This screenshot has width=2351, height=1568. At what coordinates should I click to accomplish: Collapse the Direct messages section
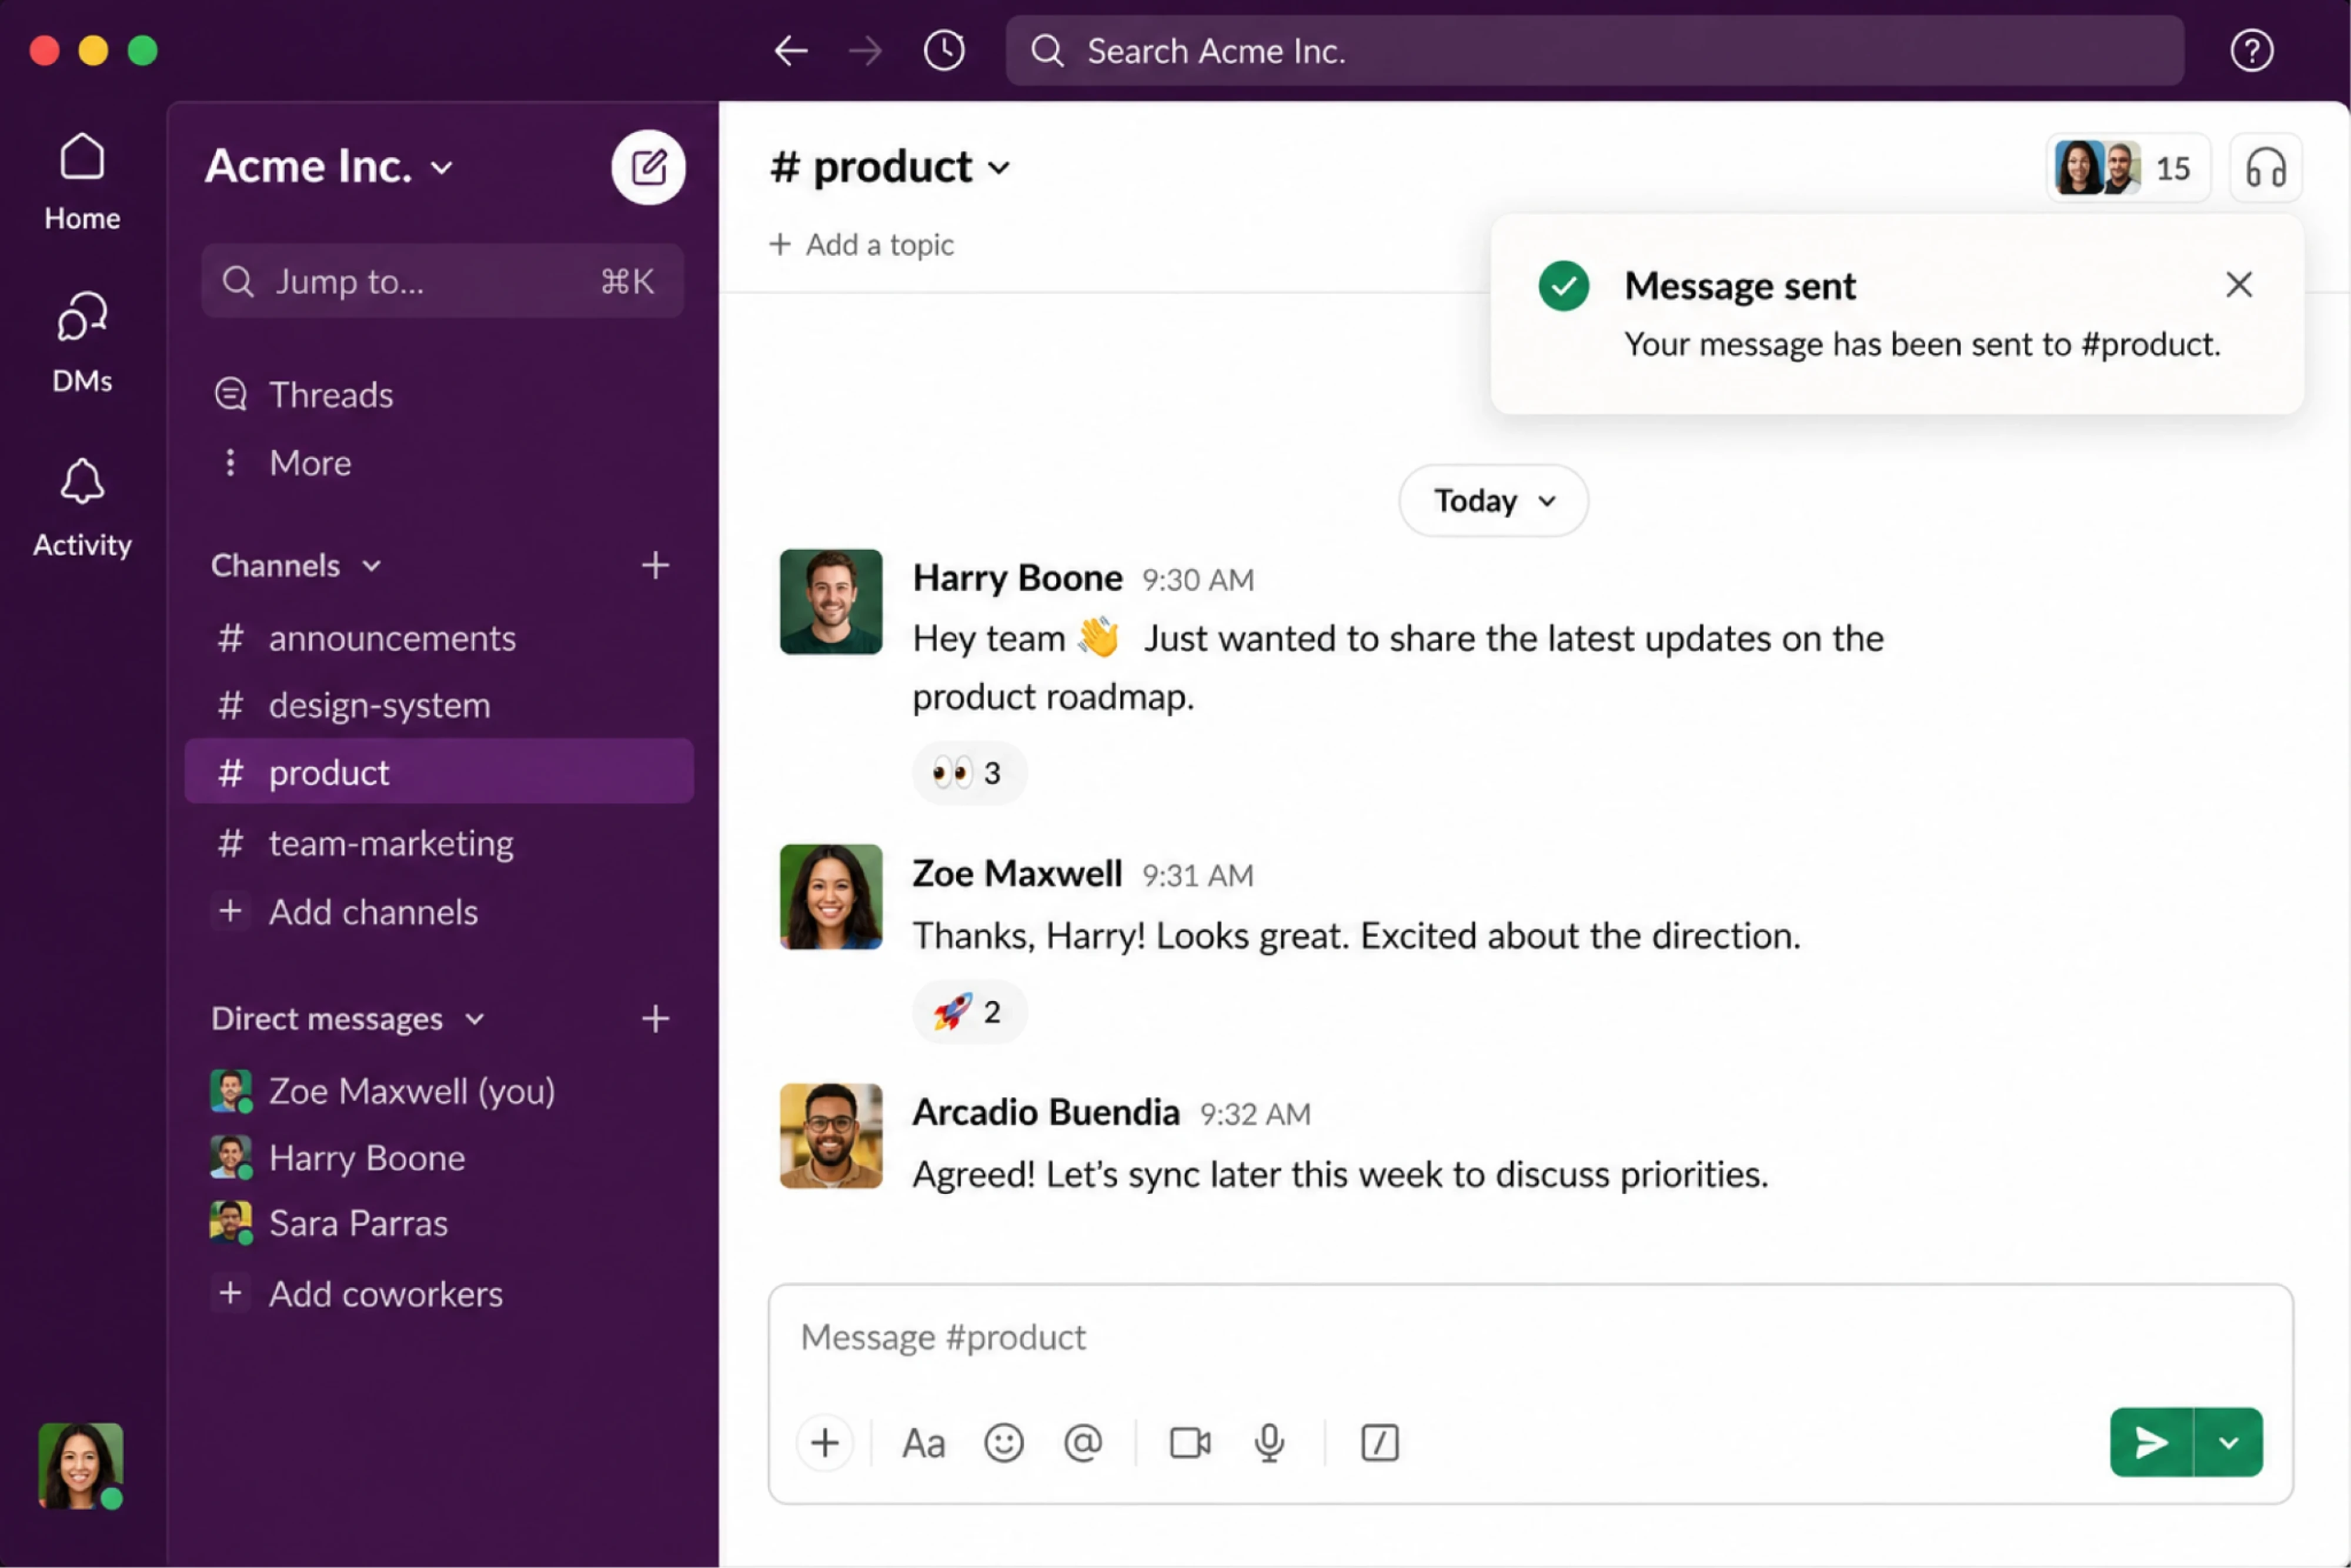click(348, 1019)
